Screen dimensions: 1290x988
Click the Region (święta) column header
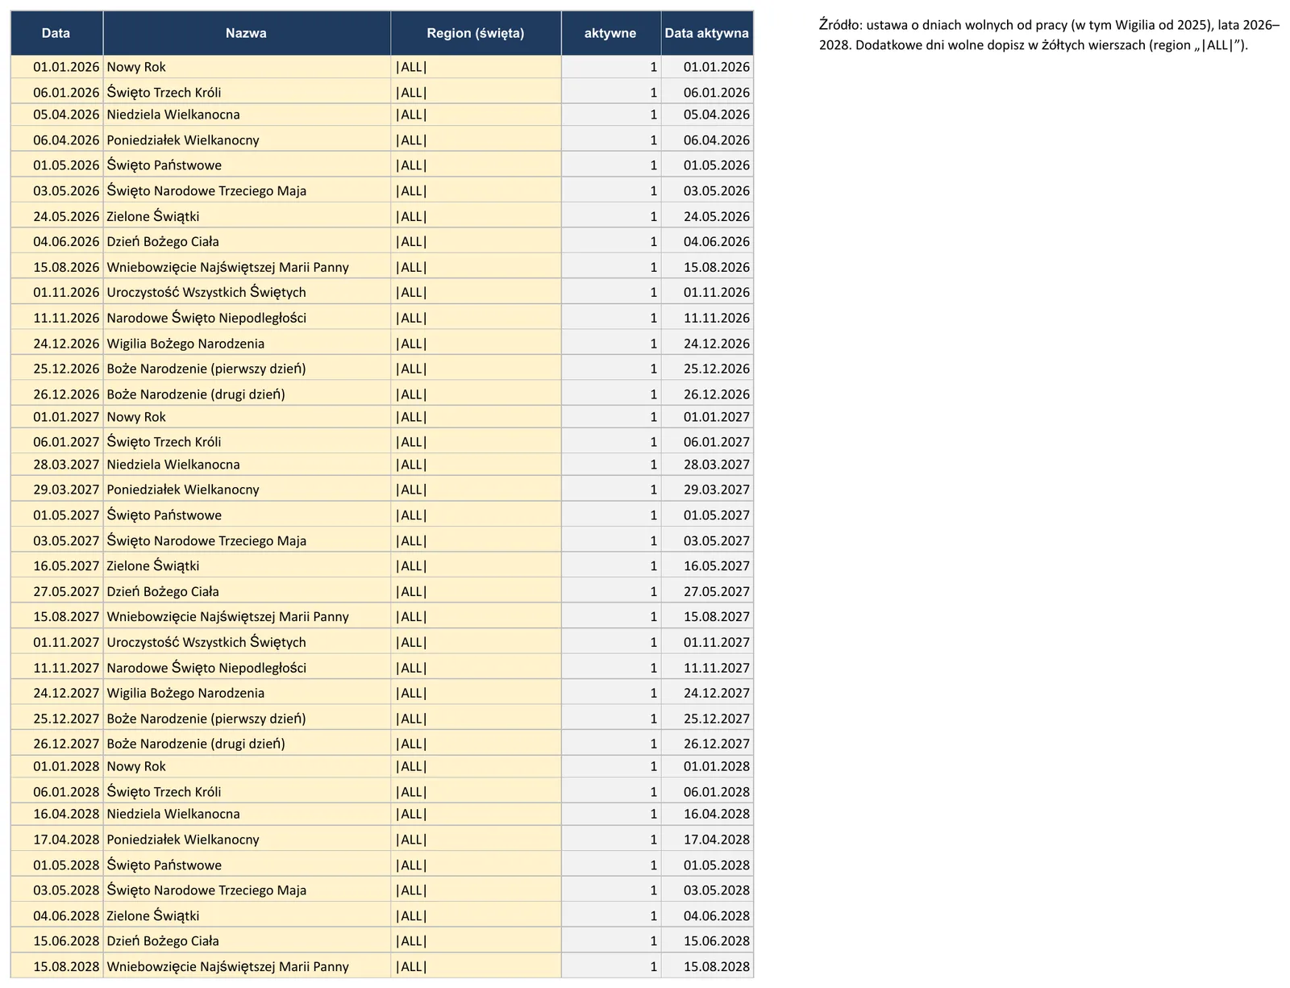point(476,33)
